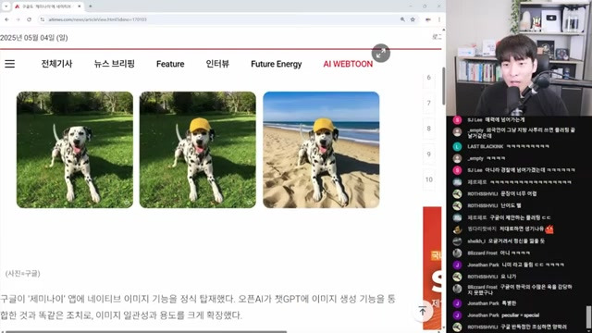Click the dalmatian with yellow hat on grass
The image size is (592, 333).
(x=197, y=150)
